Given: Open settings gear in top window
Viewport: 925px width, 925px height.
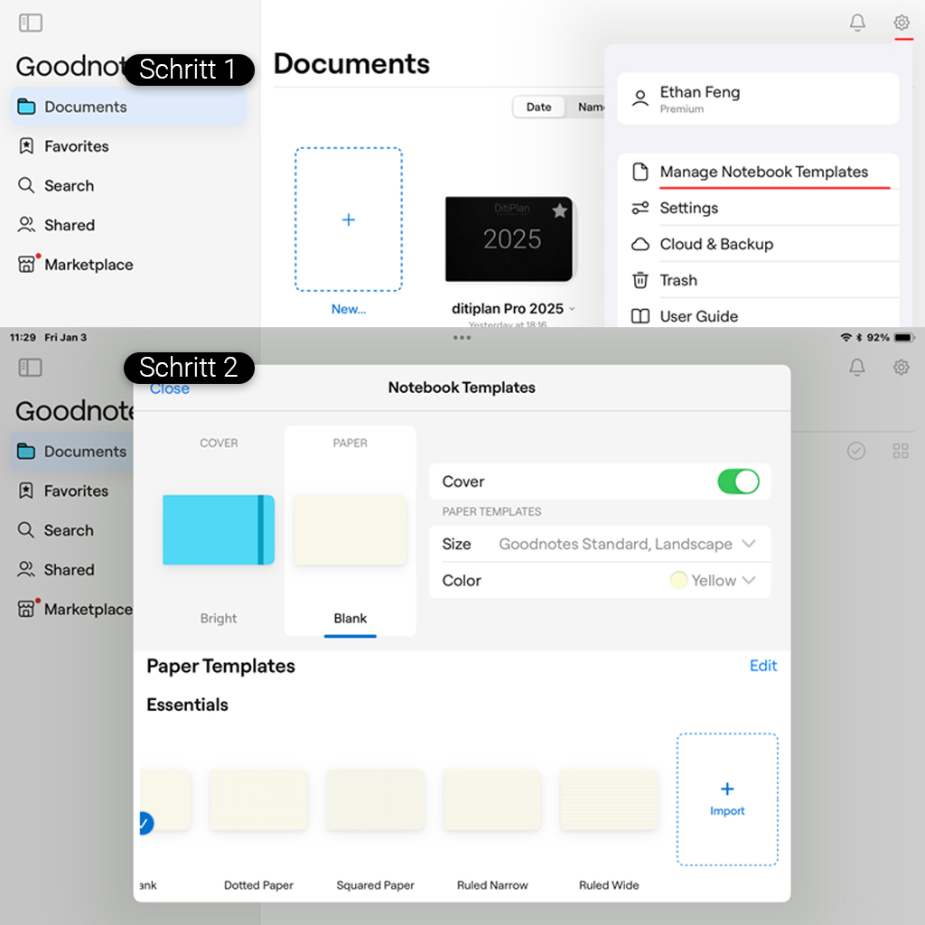Looking at the screenshot, I should pyautogui.click(x=901, y=23).
